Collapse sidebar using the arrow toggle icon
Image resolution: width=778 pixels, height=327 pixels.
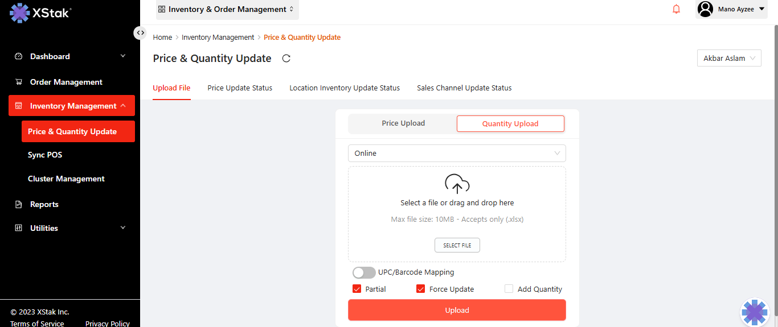pos(140,33)
